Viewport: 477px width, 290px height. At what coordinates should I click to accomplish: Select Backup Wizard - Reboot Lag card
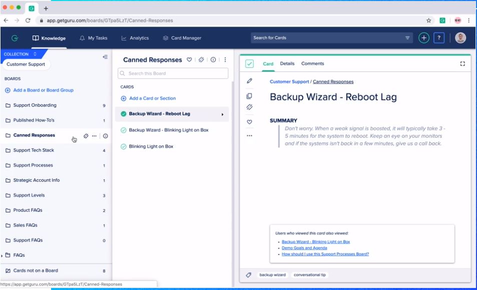click(x=172, y=113)
